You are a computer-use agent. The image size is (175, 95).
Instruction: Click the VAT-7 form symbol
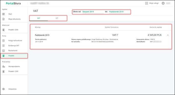coord(115,35)
